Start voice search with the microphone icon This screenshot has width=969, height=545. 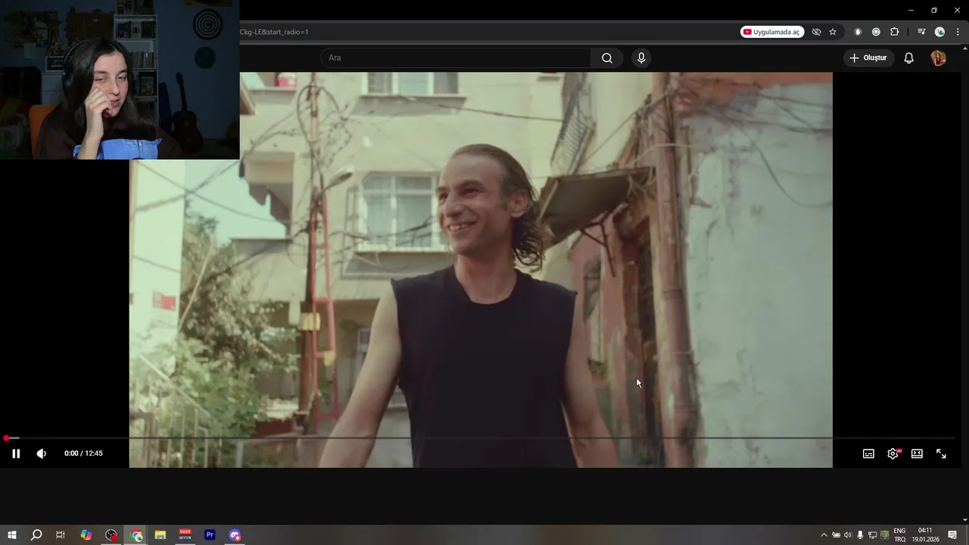coord(641,58)
